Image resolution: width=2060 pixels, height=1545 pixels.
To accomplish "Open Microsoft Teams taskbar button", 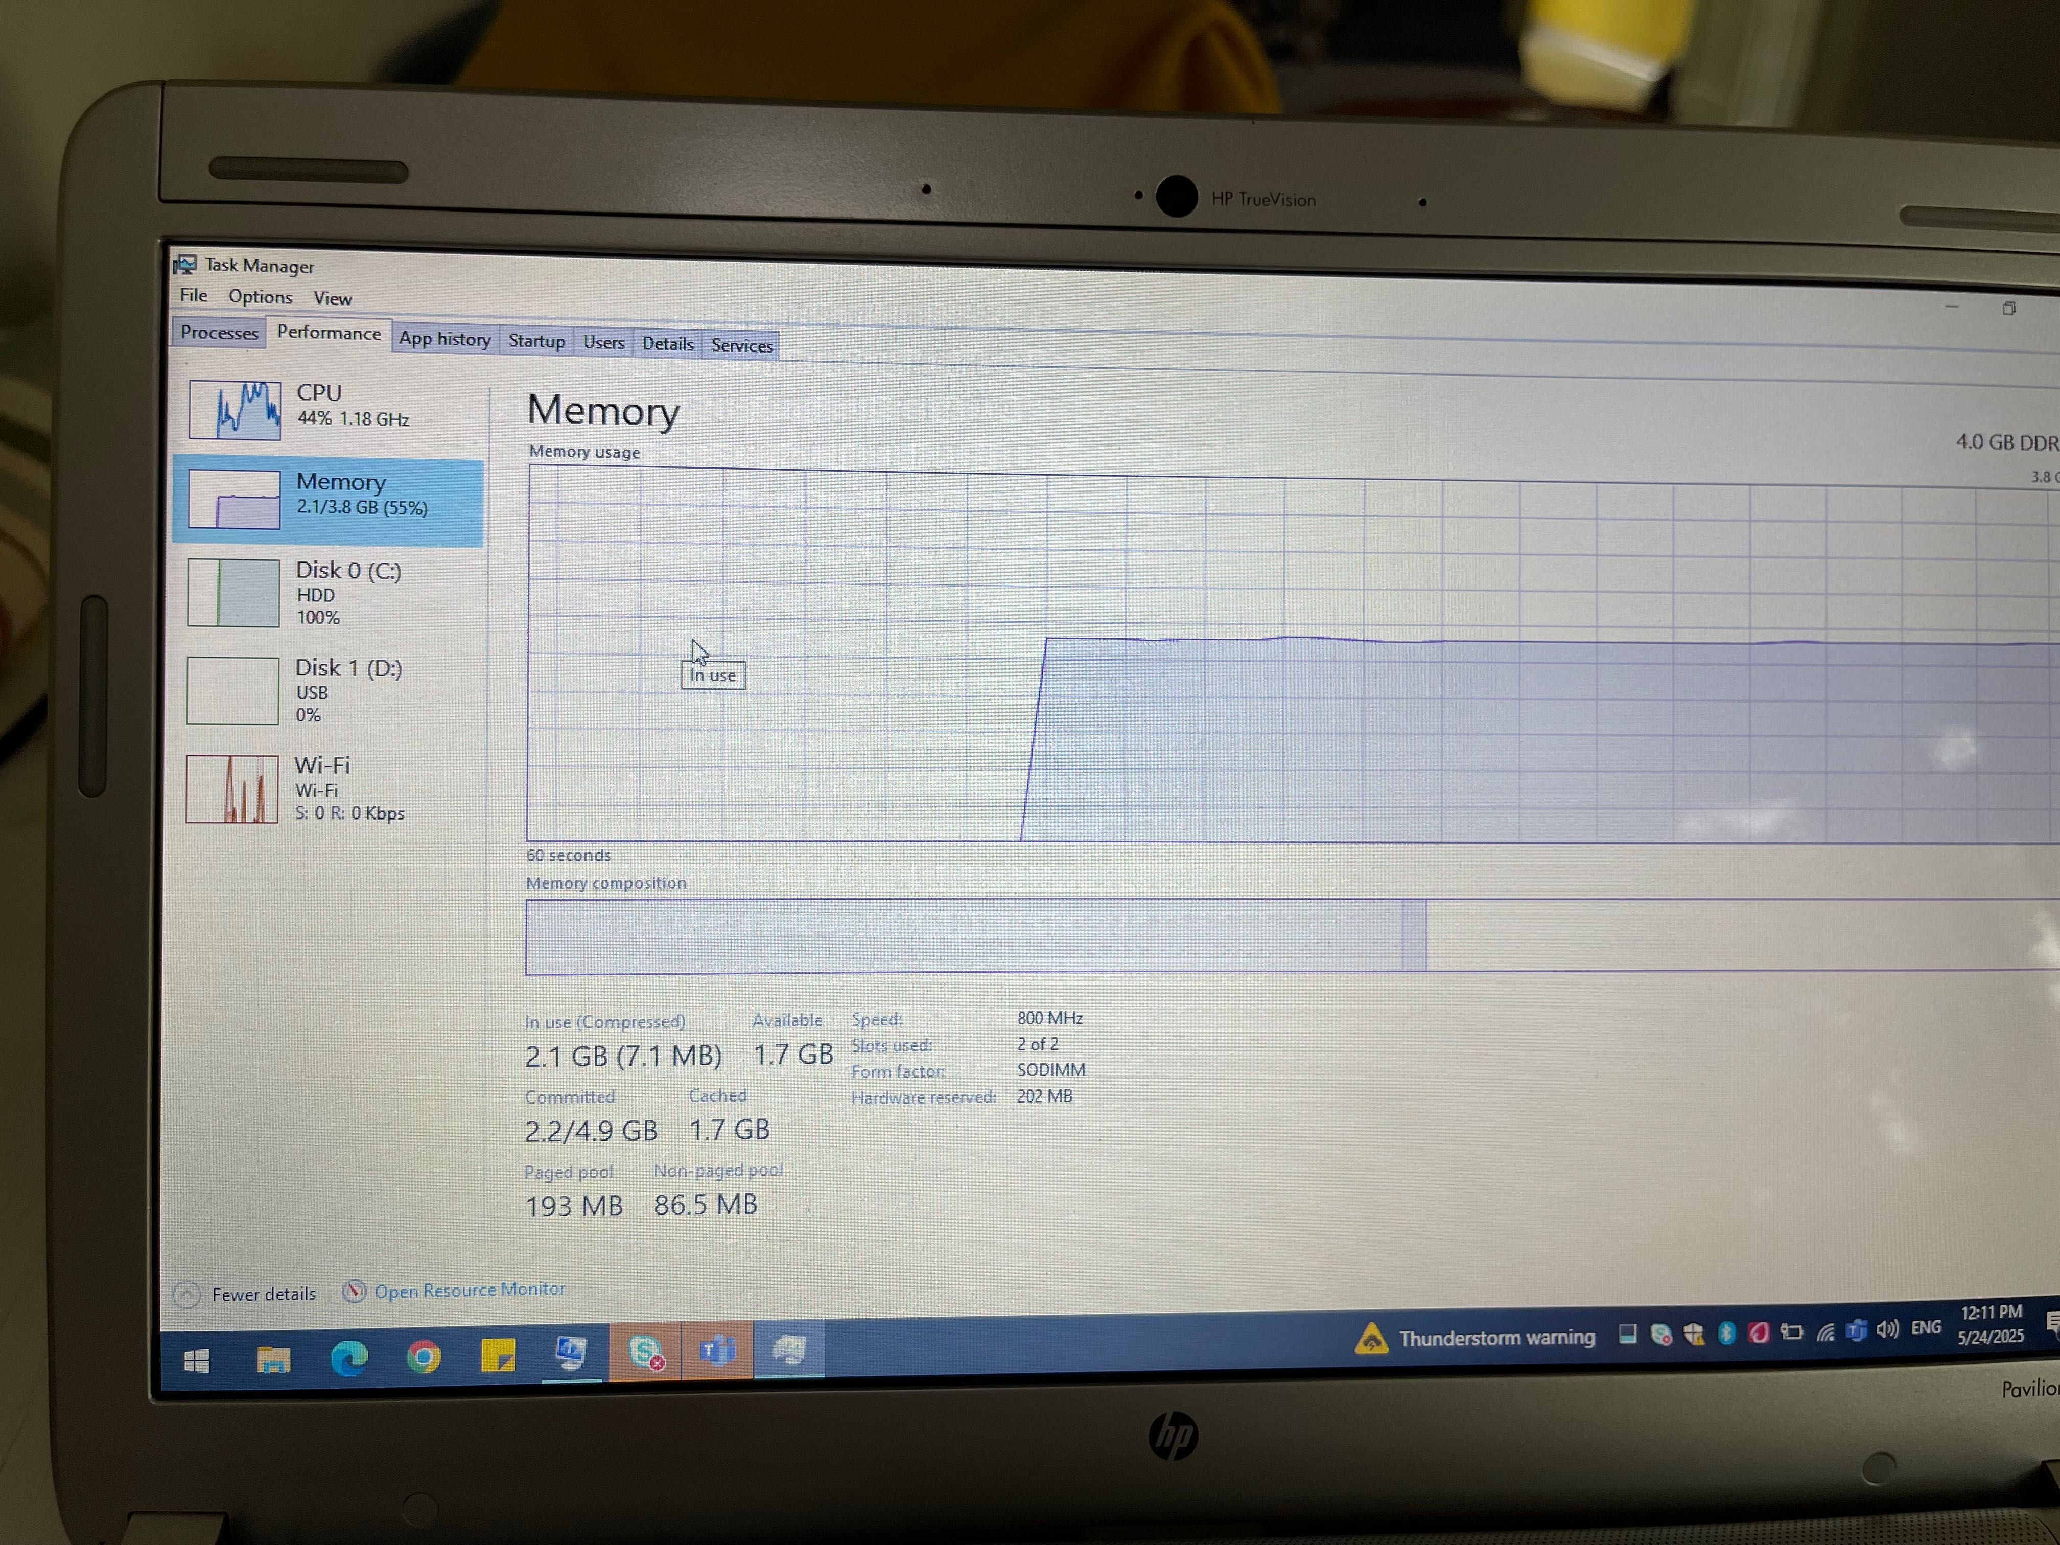I will click(x=717, y=1348).
